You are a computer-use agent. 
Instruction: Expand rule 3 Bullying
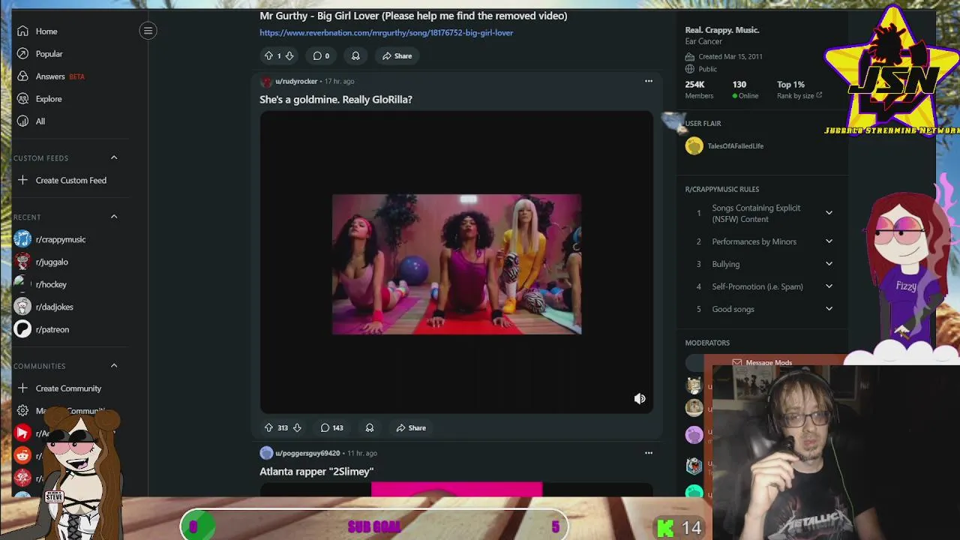coord(829,264)
